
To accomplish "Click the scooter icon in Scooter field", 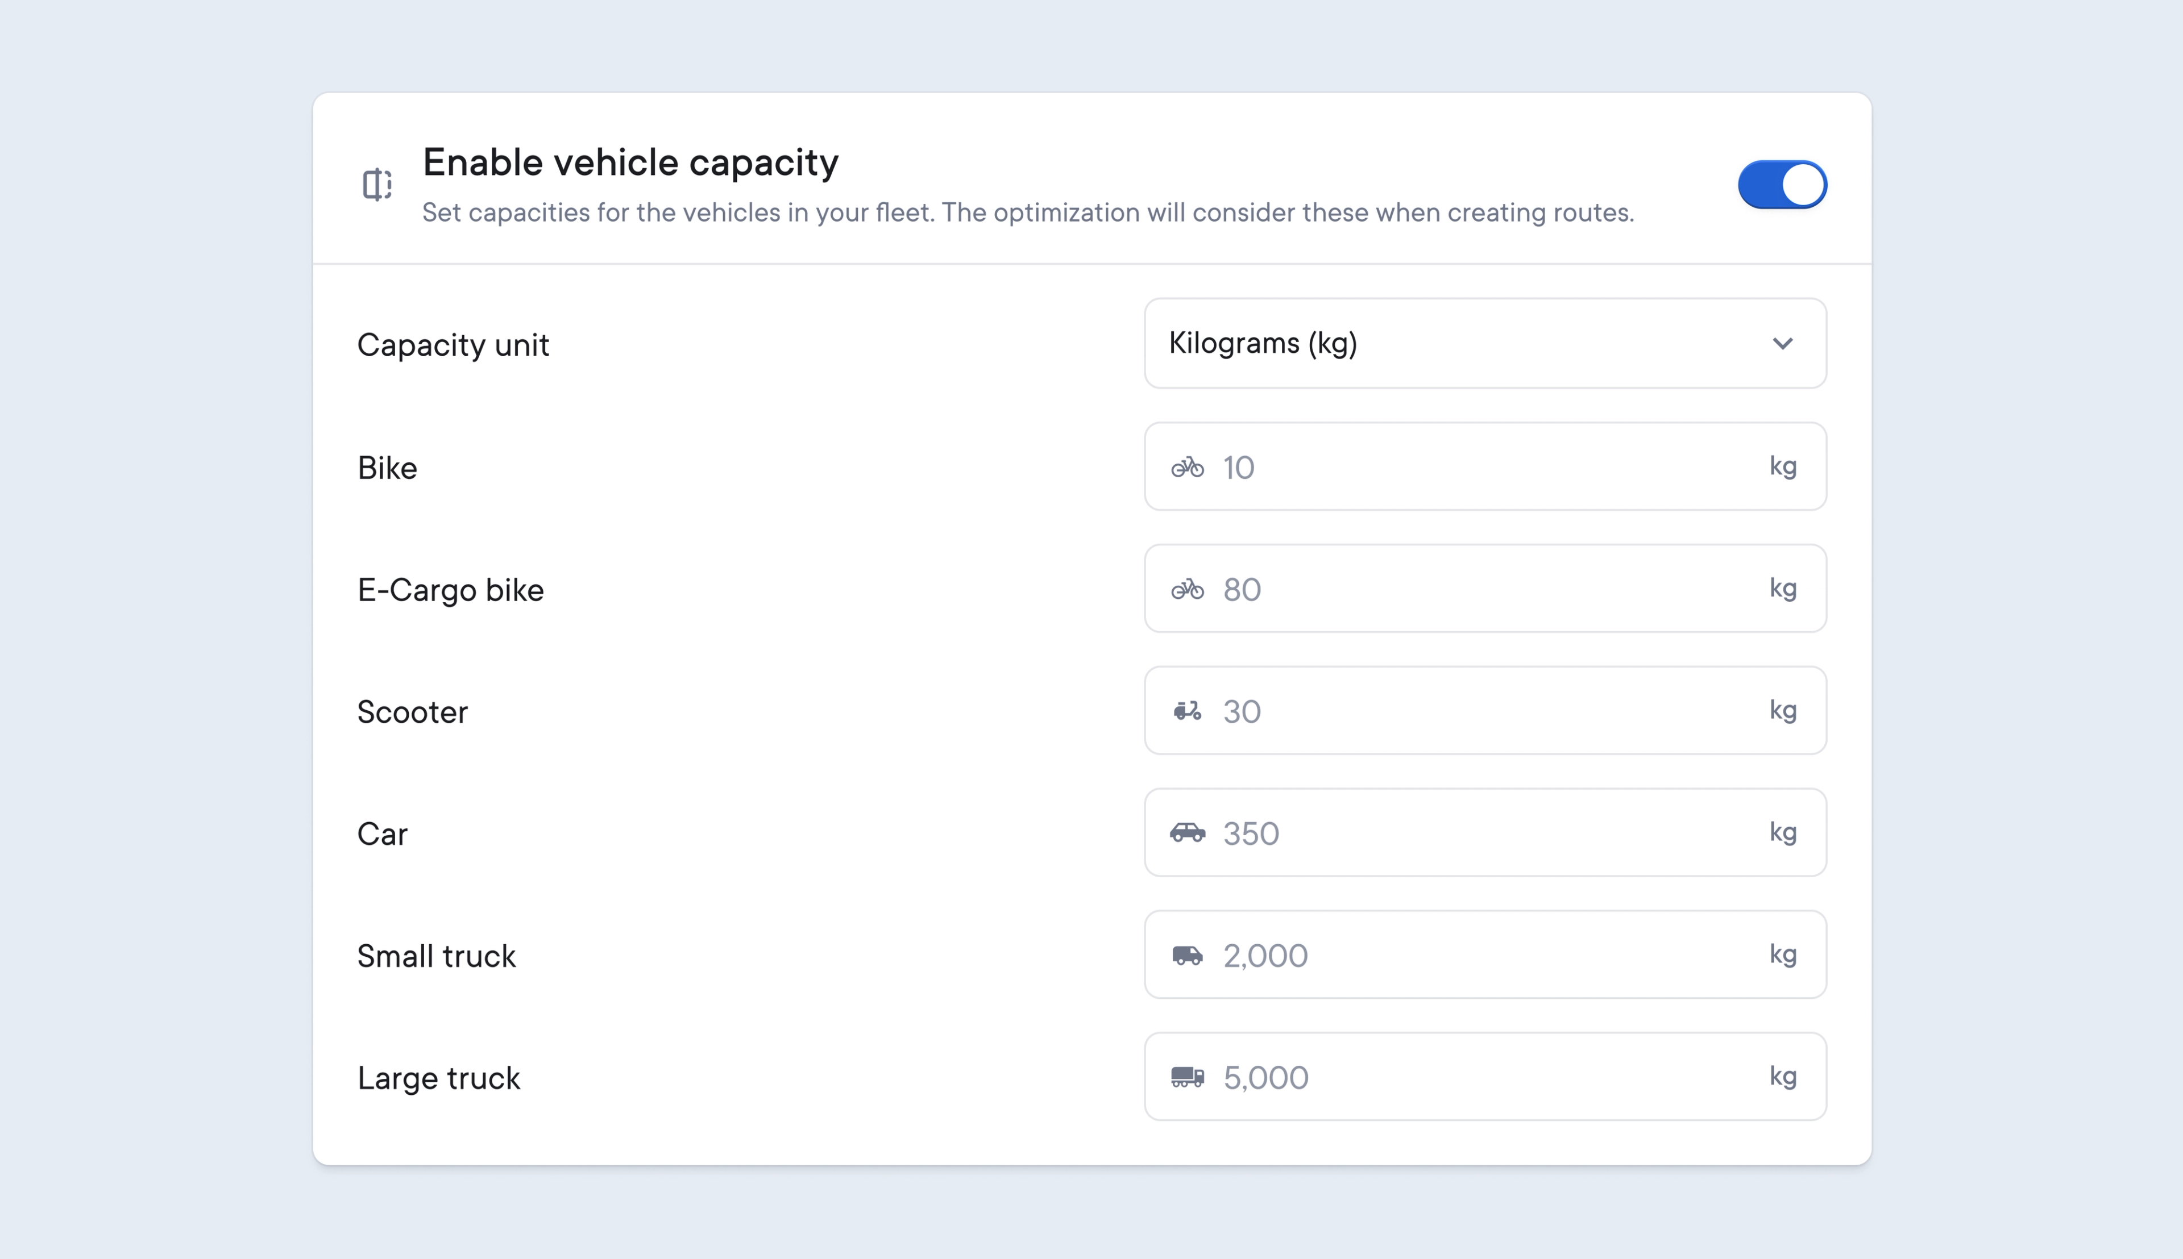I will point(1187,711).
